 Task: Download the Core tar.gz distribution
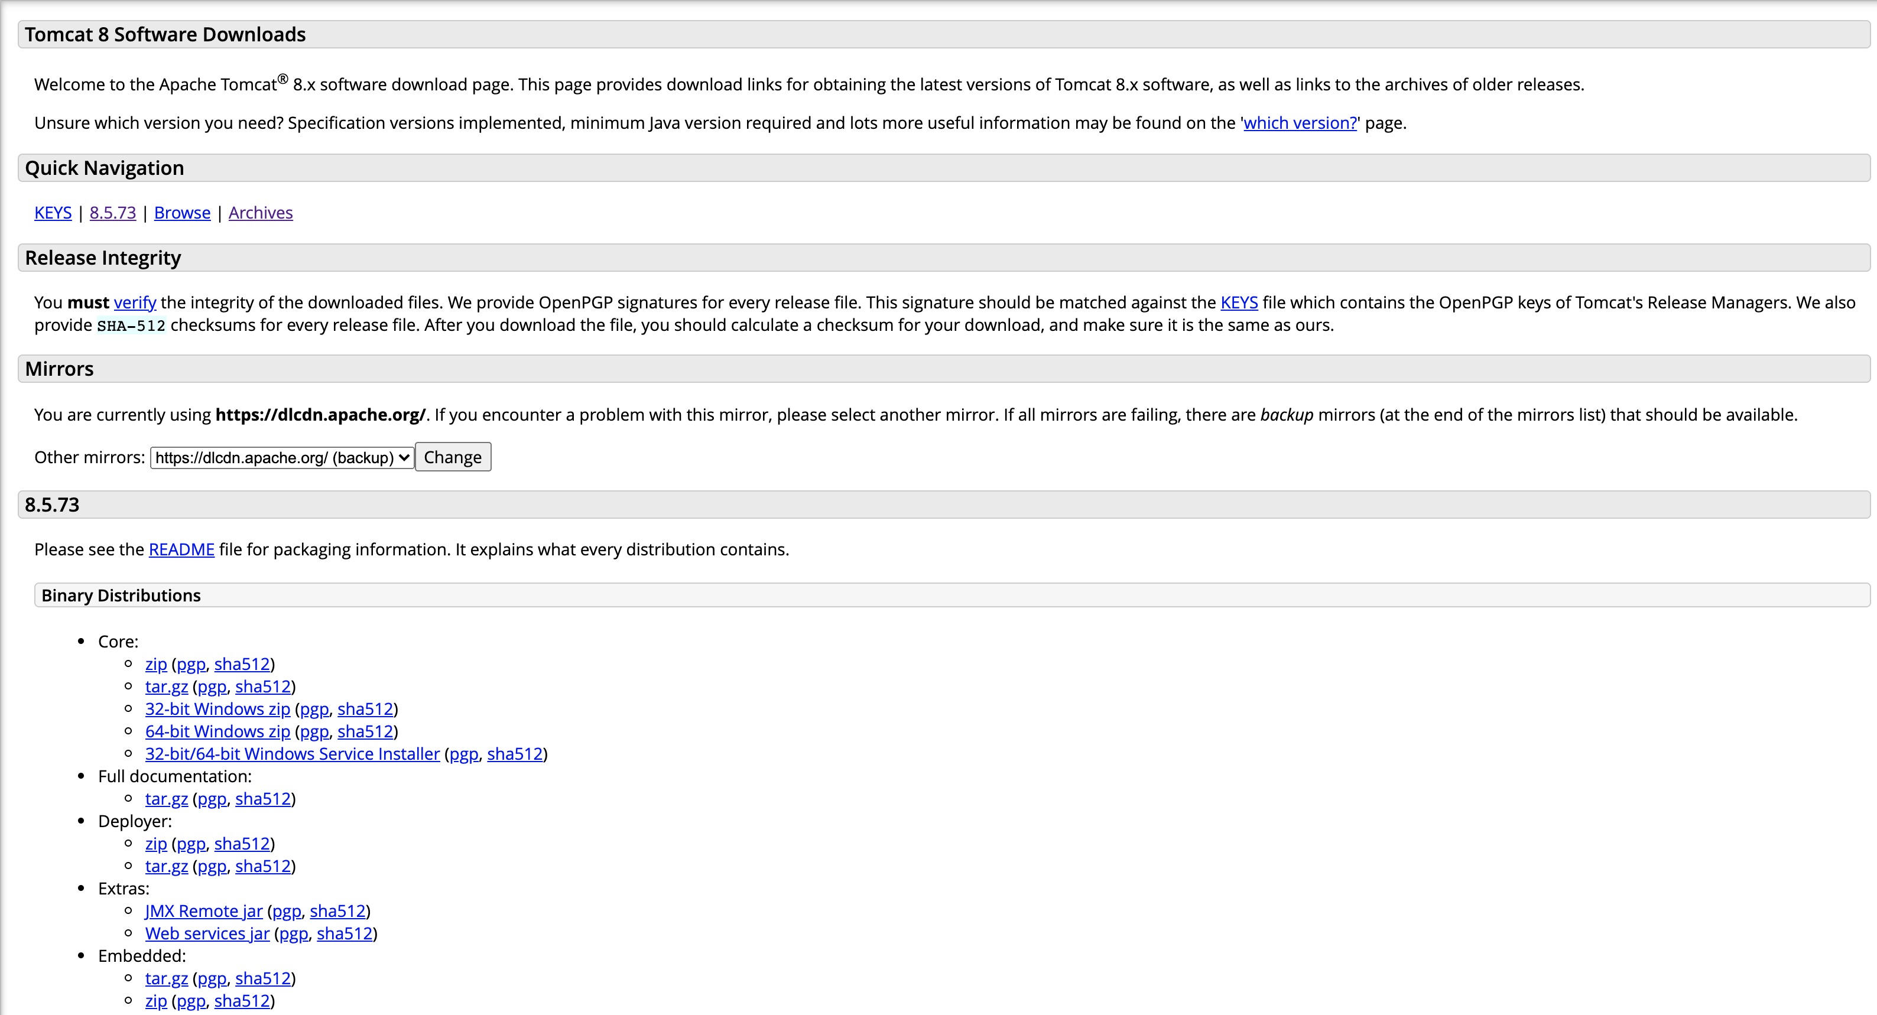pyautogui.click(x=166, y=687)
